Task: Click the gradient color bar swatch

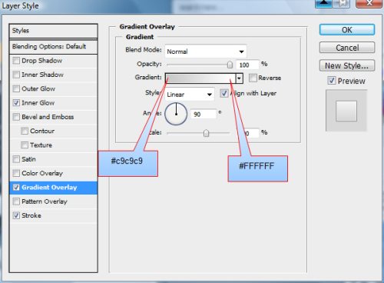Action: coord(200,78)
